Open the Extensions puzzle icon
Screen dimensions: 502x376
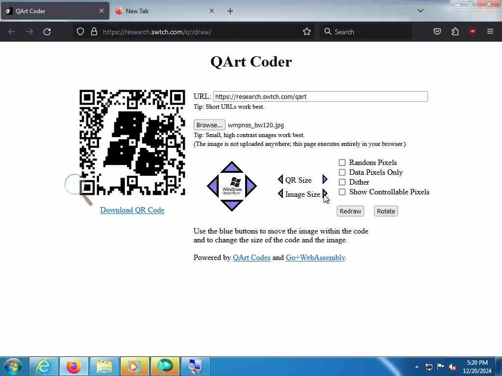pyautogui.click(x=455, y=31)
